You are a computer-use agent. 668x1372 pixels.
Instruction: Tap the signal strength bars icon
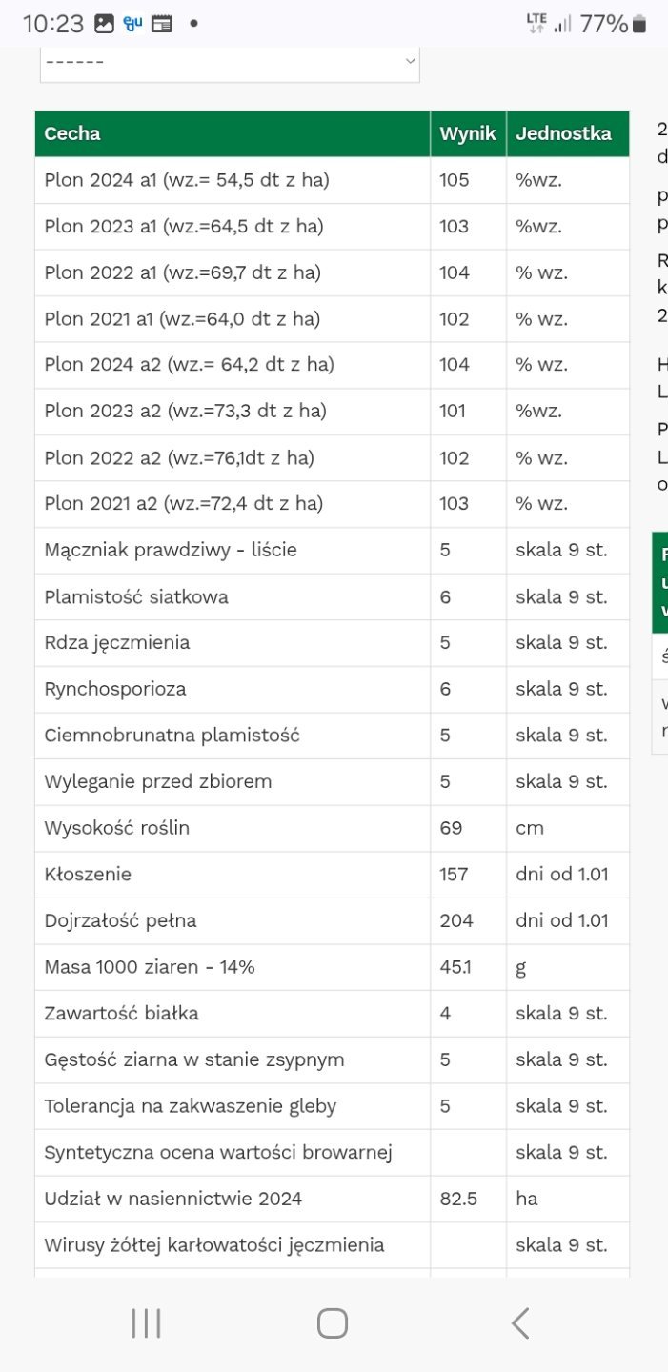[x=563, y=24]
